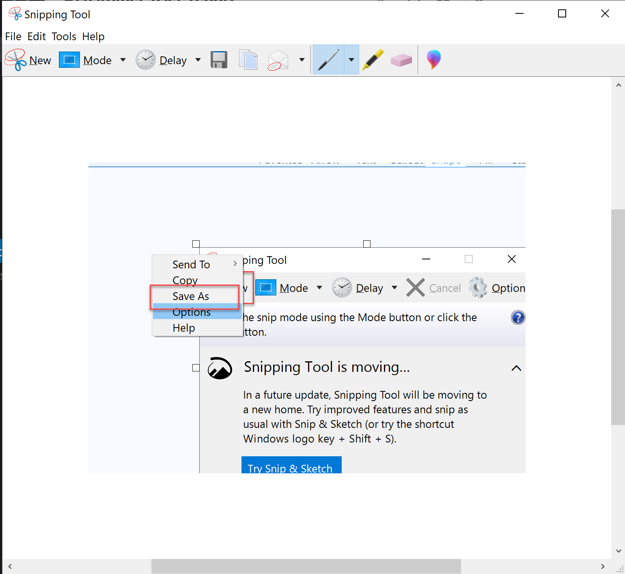Viewport: 625px width, 574px height.
Task: Click the horizontal scrollbar thumb
Action: click(306, 566)
